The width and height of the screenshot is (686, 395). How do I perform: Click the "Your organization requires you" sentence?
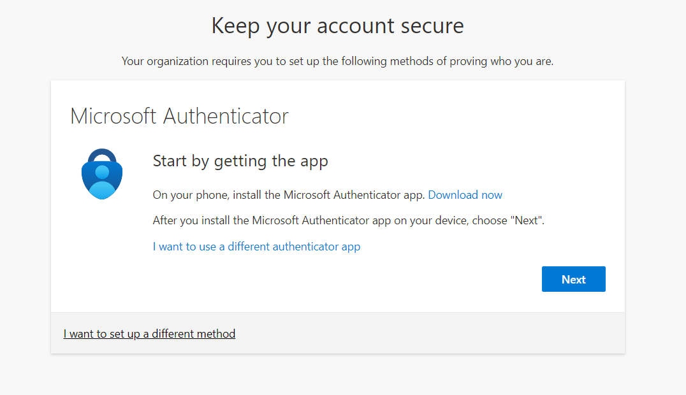[337, 61]
